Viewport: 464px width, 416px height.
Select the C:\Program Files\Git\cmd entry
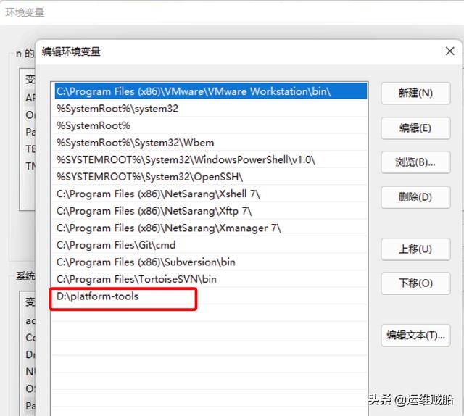coord(210,245)
